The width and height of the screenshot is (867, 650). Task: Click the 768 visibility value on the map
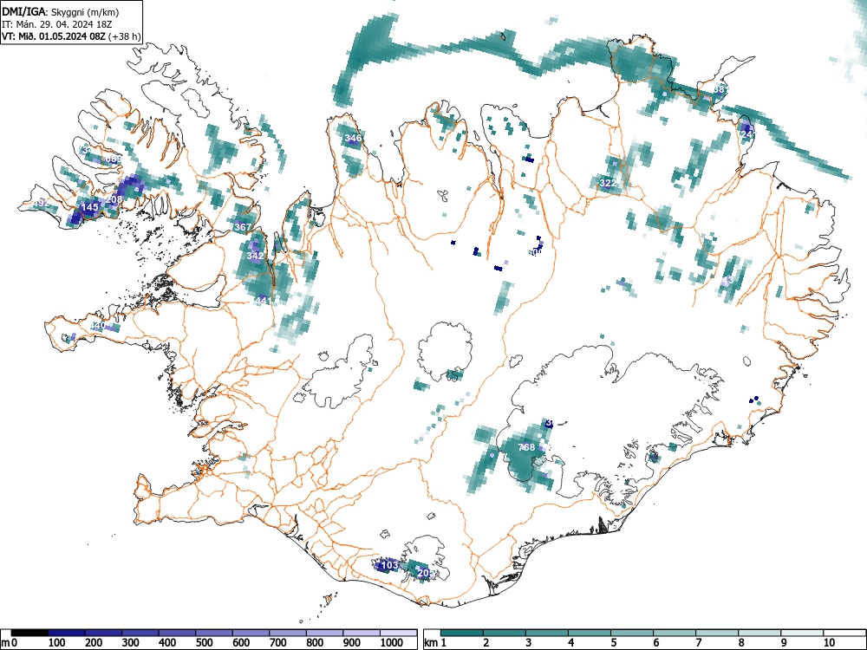coord(526,447)
